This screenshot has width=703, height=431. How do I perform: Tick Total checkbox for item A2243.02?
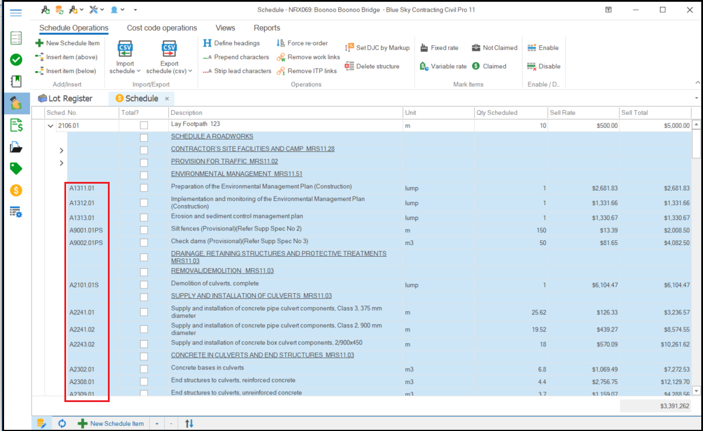click(x=144, y=344)
